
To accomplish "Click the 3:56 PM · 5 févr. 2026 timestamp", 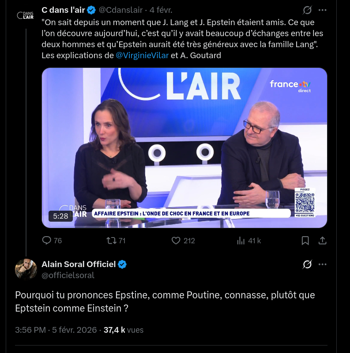I will 56,330.
